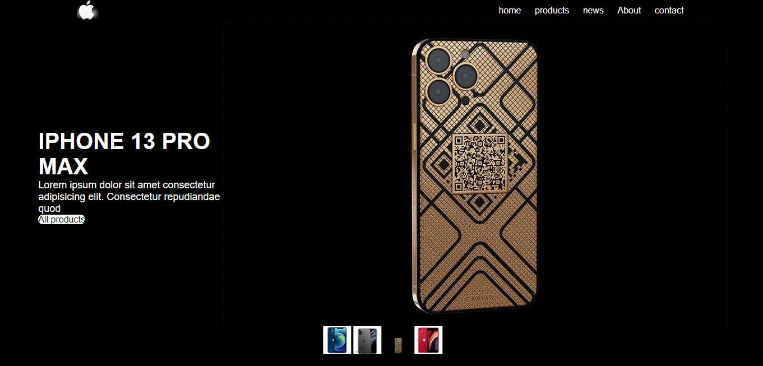
Task: Click the All products button
Action: [62, 219]
